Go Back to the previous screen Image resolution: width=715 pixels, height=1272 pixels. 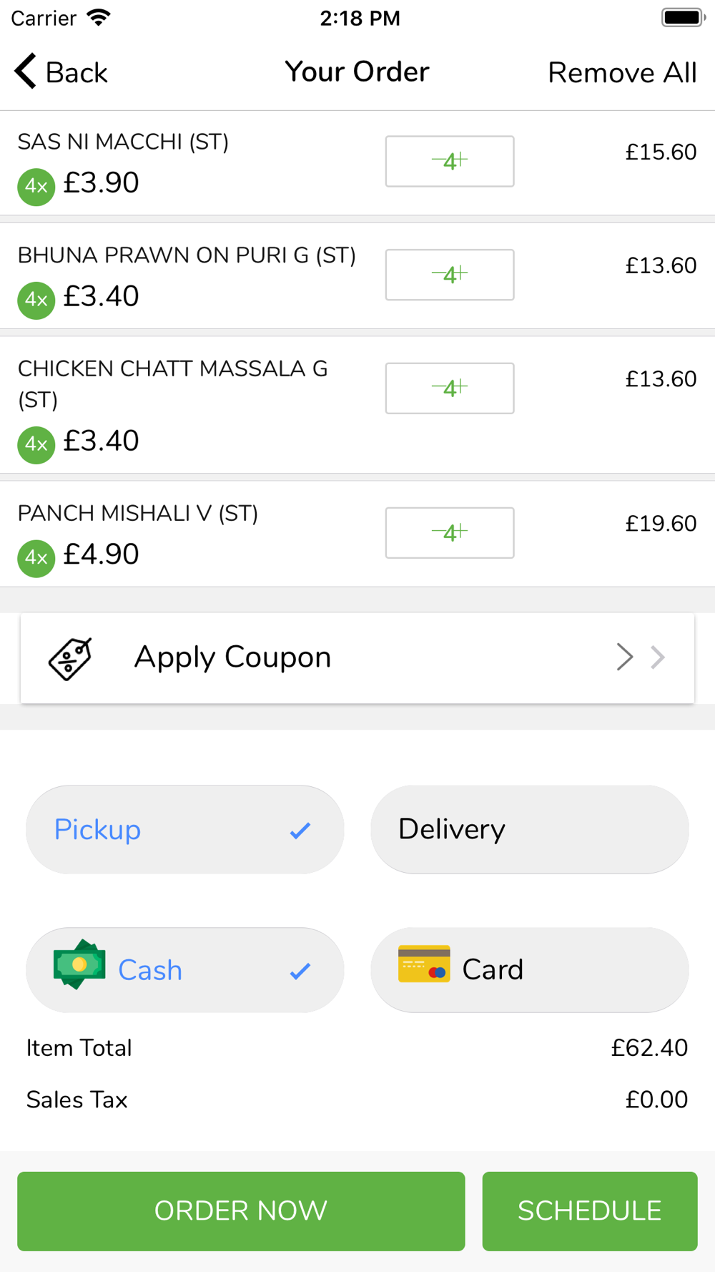pyautogui.click(x=61, y=72)
